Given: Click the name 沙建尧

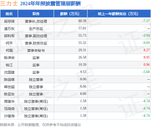Looking at the screenshot, I should (9, 116).
